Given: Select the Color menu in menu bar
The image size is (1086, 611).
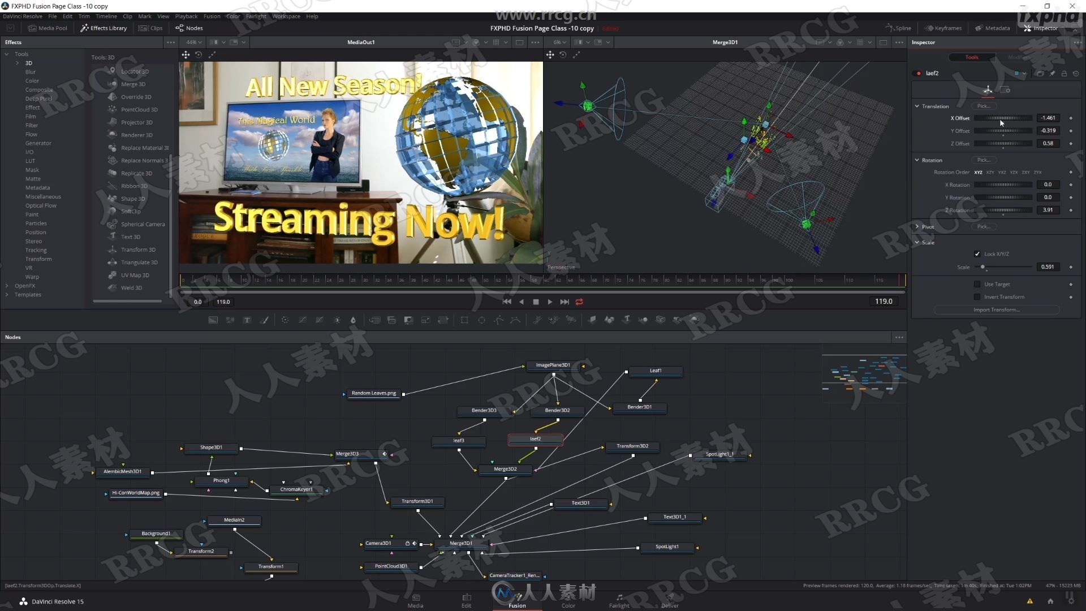Looking at the screenshot, I should coord(232,16).
